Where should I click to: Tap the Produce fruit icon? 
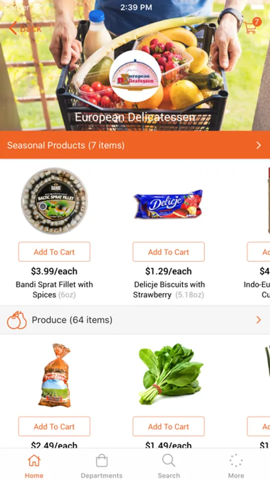tap(17, 320)
